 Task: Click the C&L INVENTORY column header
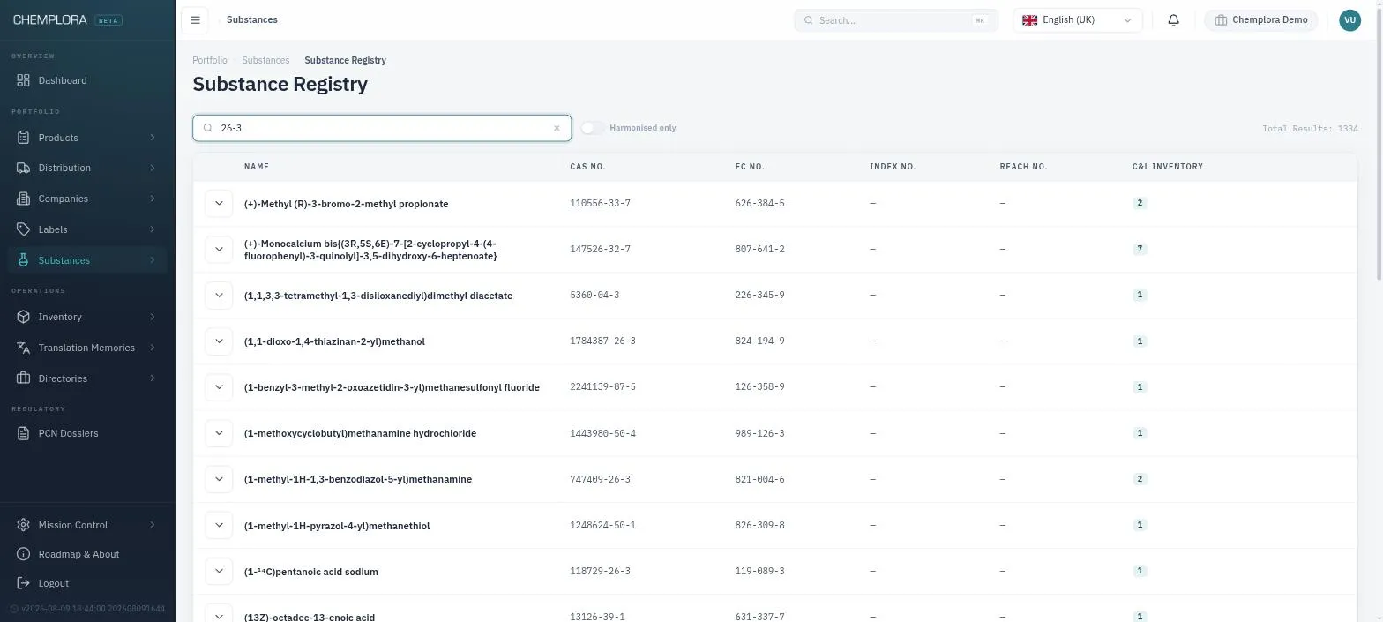1167,166
